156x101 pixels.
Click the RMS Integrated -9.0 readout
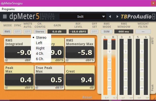[x=19, y=52]
